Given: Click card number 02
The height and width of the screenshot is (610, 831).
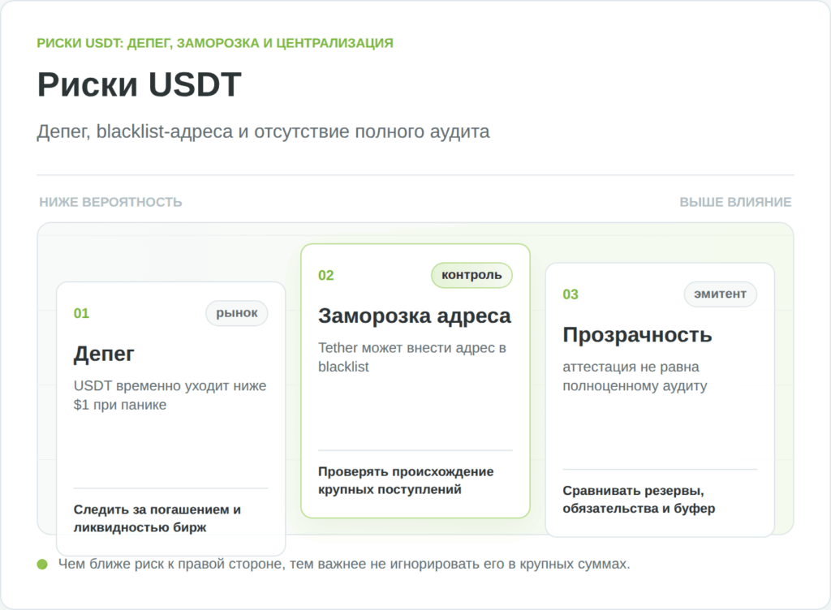Looking at the screenshot, I should click(x=326, y=275).
